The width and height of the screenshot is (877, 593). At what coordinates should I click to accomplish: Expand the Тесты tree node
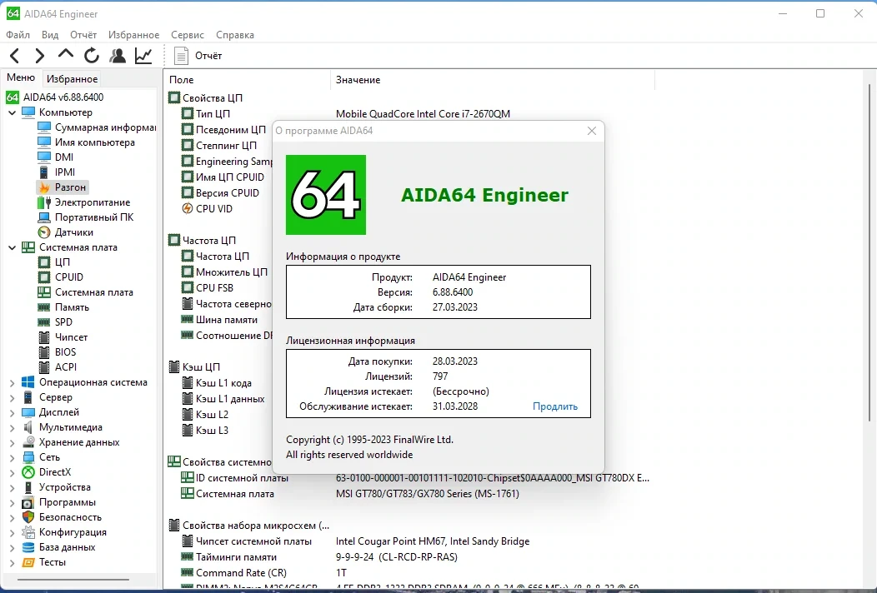click(13, 563)
